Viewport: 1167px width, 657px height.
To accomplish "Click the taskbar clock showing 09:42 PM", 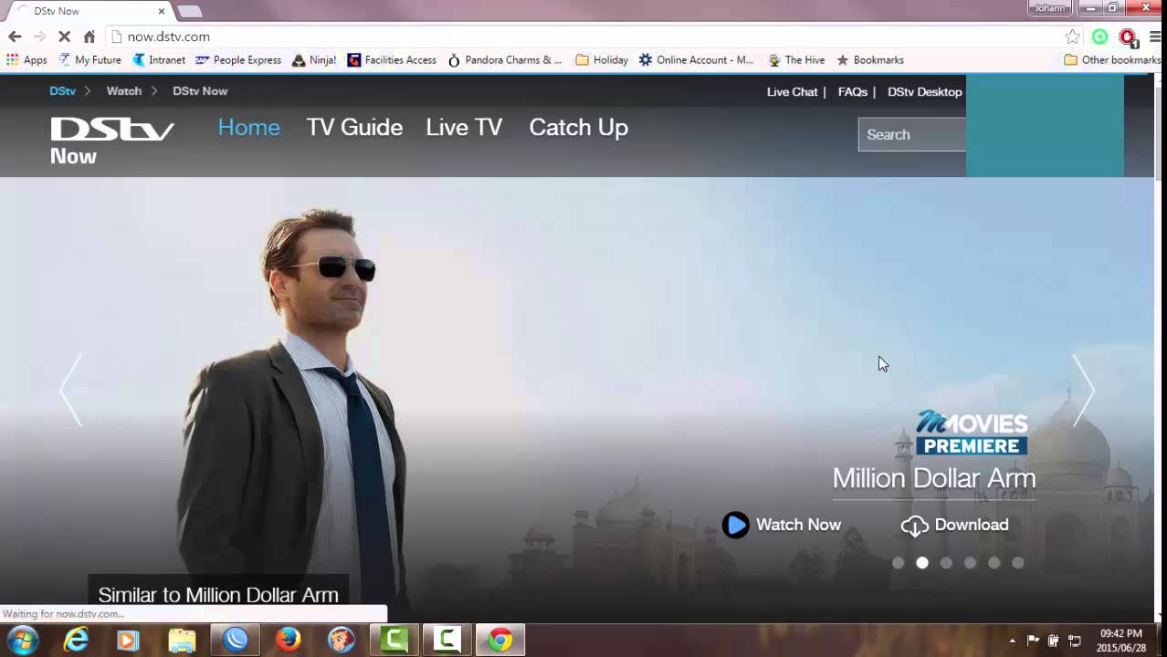I will pyautogui.click(x=1120, y=641).
